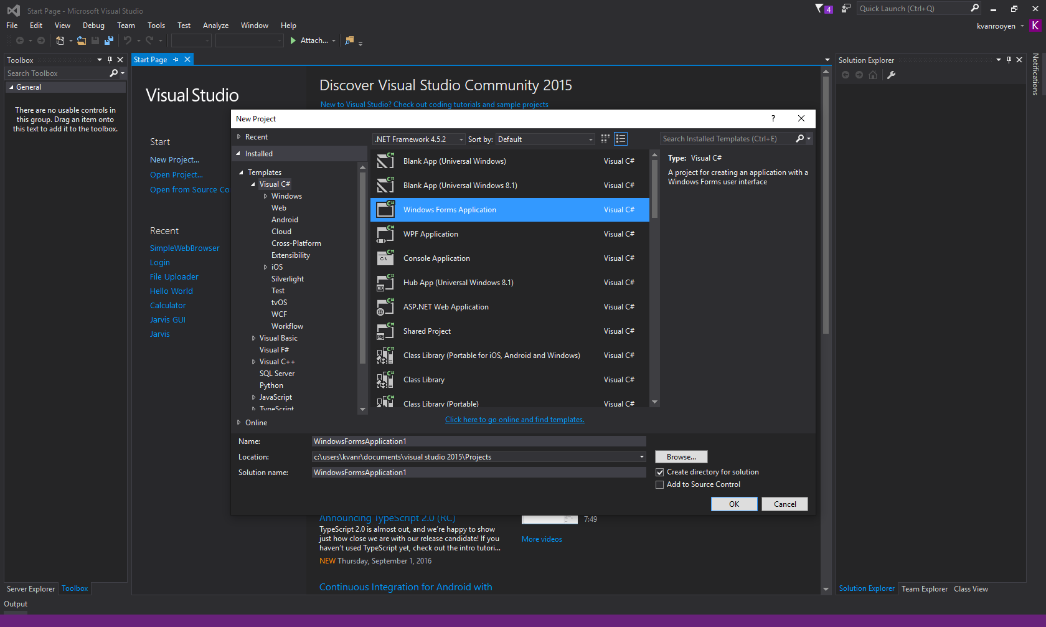
Task: Click the Solution Explorer Properties wrench icon
Action: pos(891,75)
